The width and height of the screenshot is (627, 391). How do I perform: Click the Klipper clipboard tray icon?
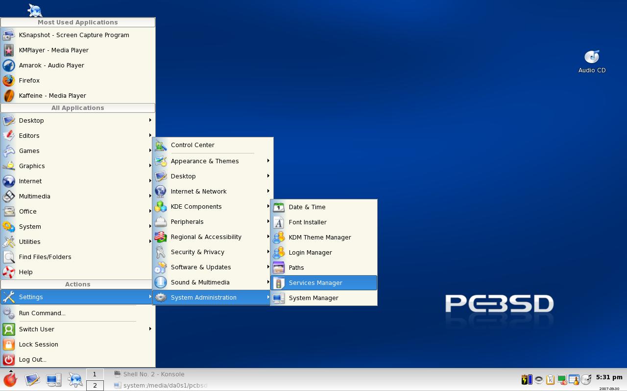pos(550,379)
